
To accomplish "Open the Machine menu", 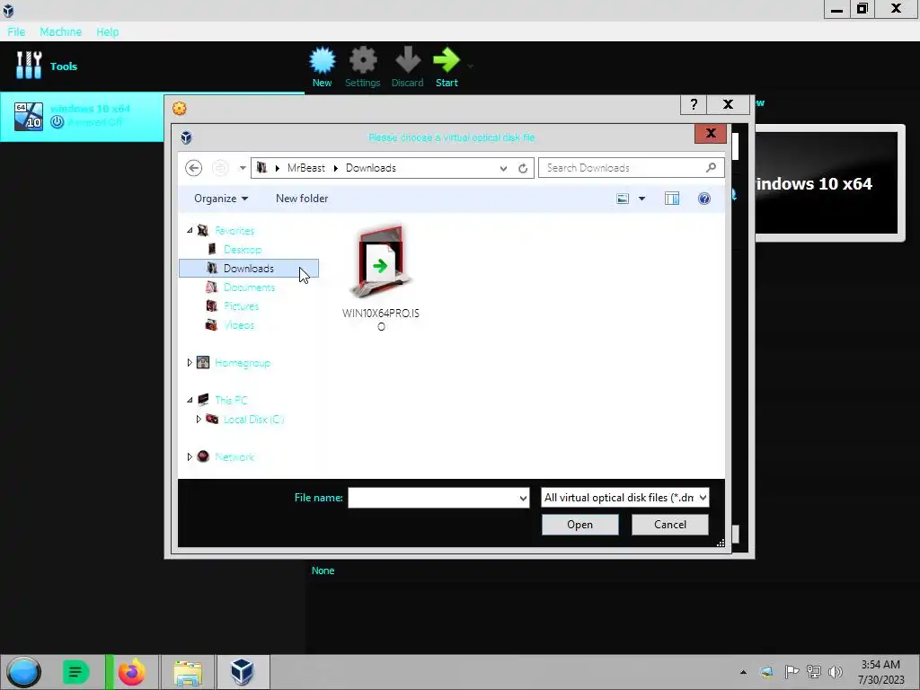I will click(61, 31).
